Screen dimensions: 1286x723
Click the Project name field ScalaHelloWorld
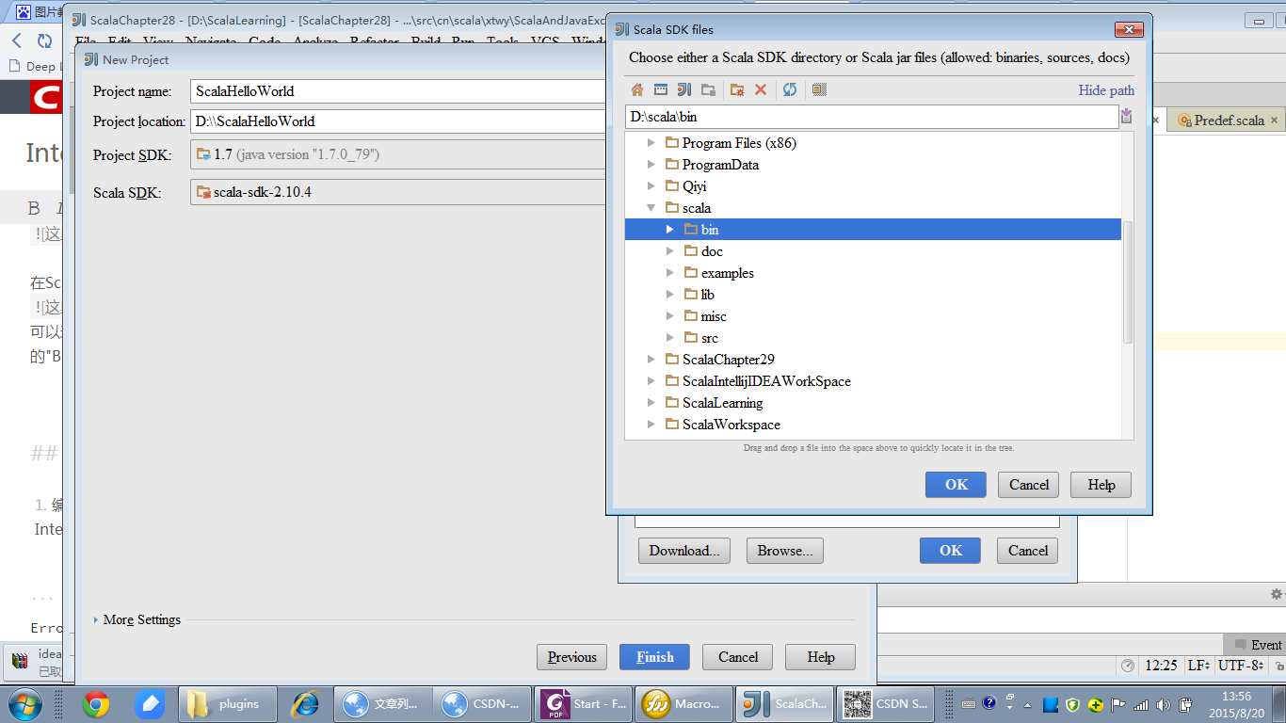397,91
